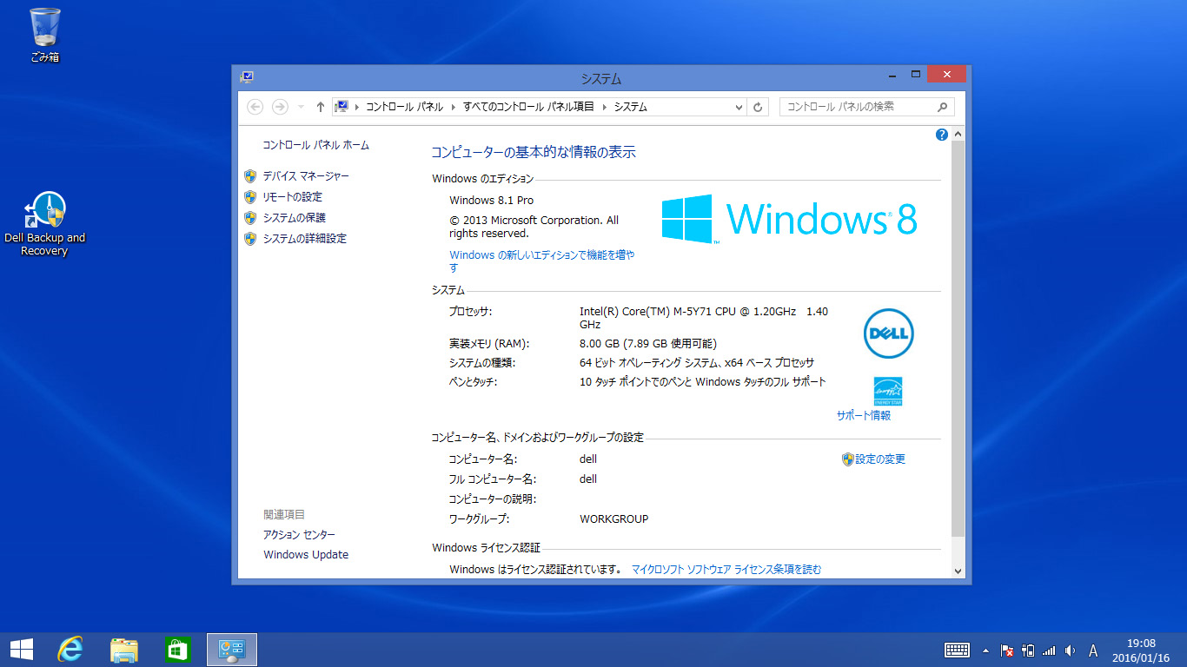Click the vertical scrollbar thumb
1187x667 pixels.
click(x=958, y=339)
